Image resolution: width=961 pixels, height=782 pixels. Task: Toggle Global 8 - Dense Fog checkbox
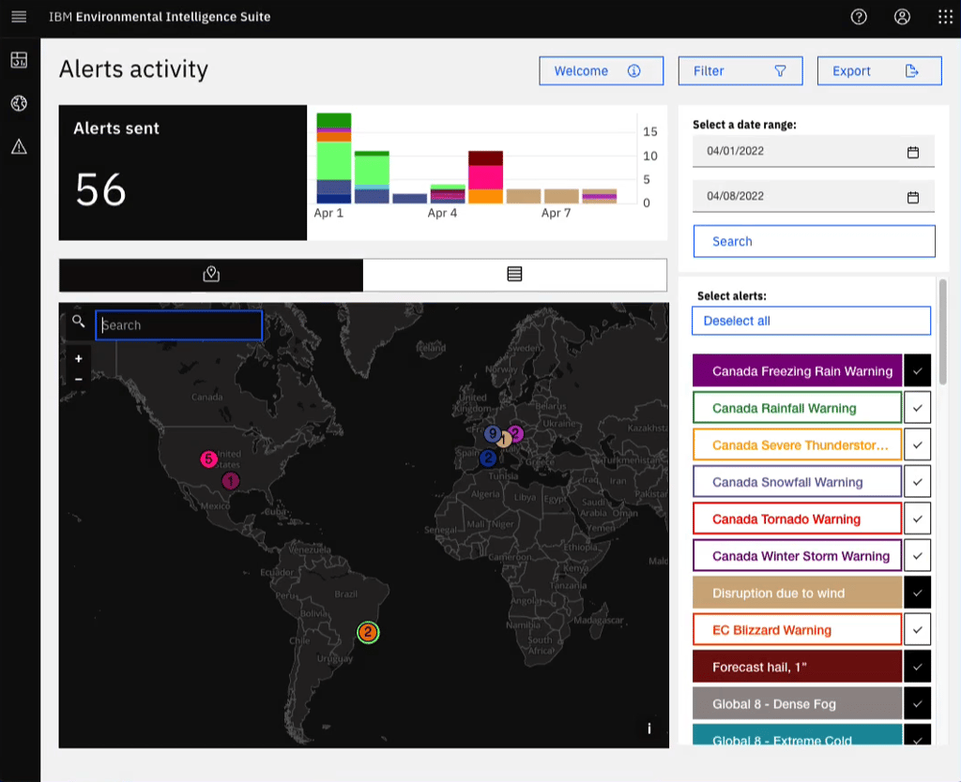(x=917, y=703)
